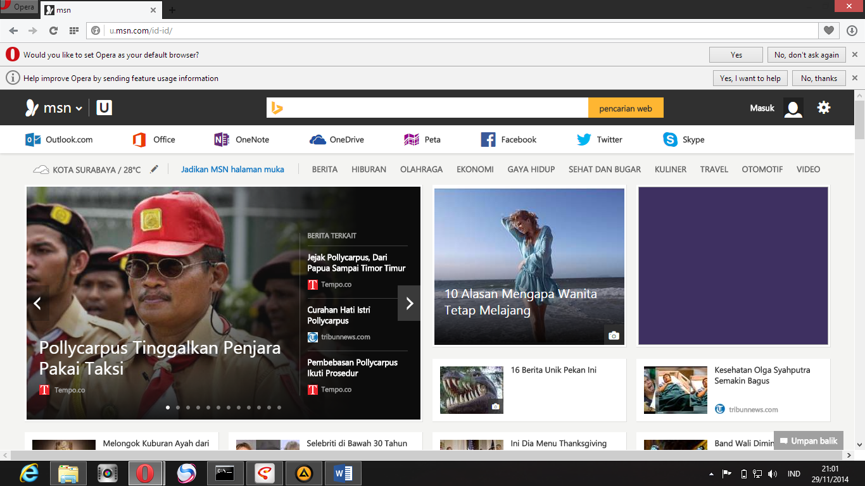This screenshot has height=486, width=865.
Task: Click the Masuk sign-in link
Action: click(762, 108)
